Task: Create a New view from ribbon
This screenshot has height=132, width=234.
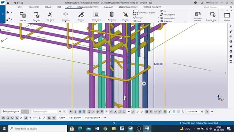Action: [37, 16]
